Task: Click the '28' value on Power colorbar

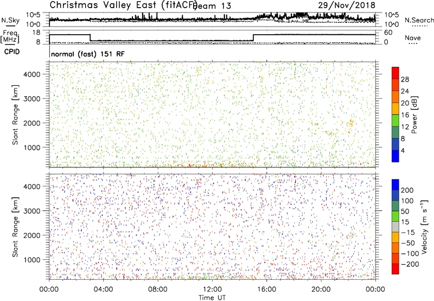Action: click(x=405, y=79)
